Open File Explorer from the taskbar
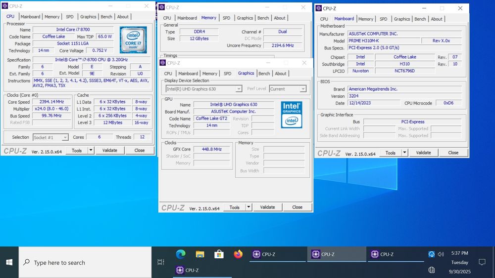This screenshot has height=278, width=495. [200, 254]
